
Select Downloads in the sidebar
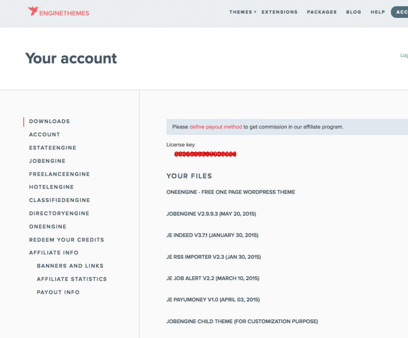coord(49,121)
